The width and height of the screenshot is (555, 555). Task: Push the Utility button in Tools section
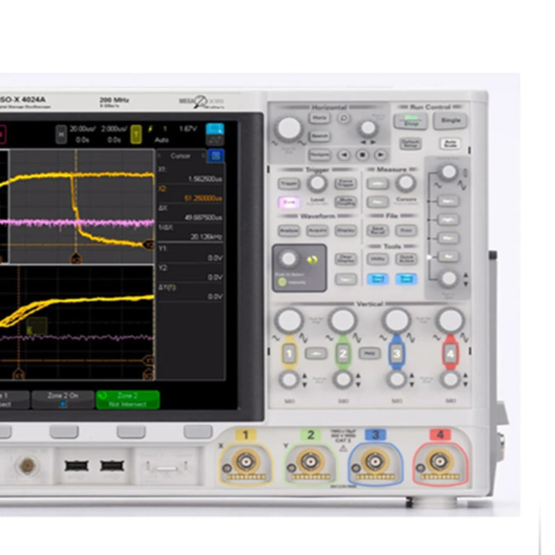[377, 259]
